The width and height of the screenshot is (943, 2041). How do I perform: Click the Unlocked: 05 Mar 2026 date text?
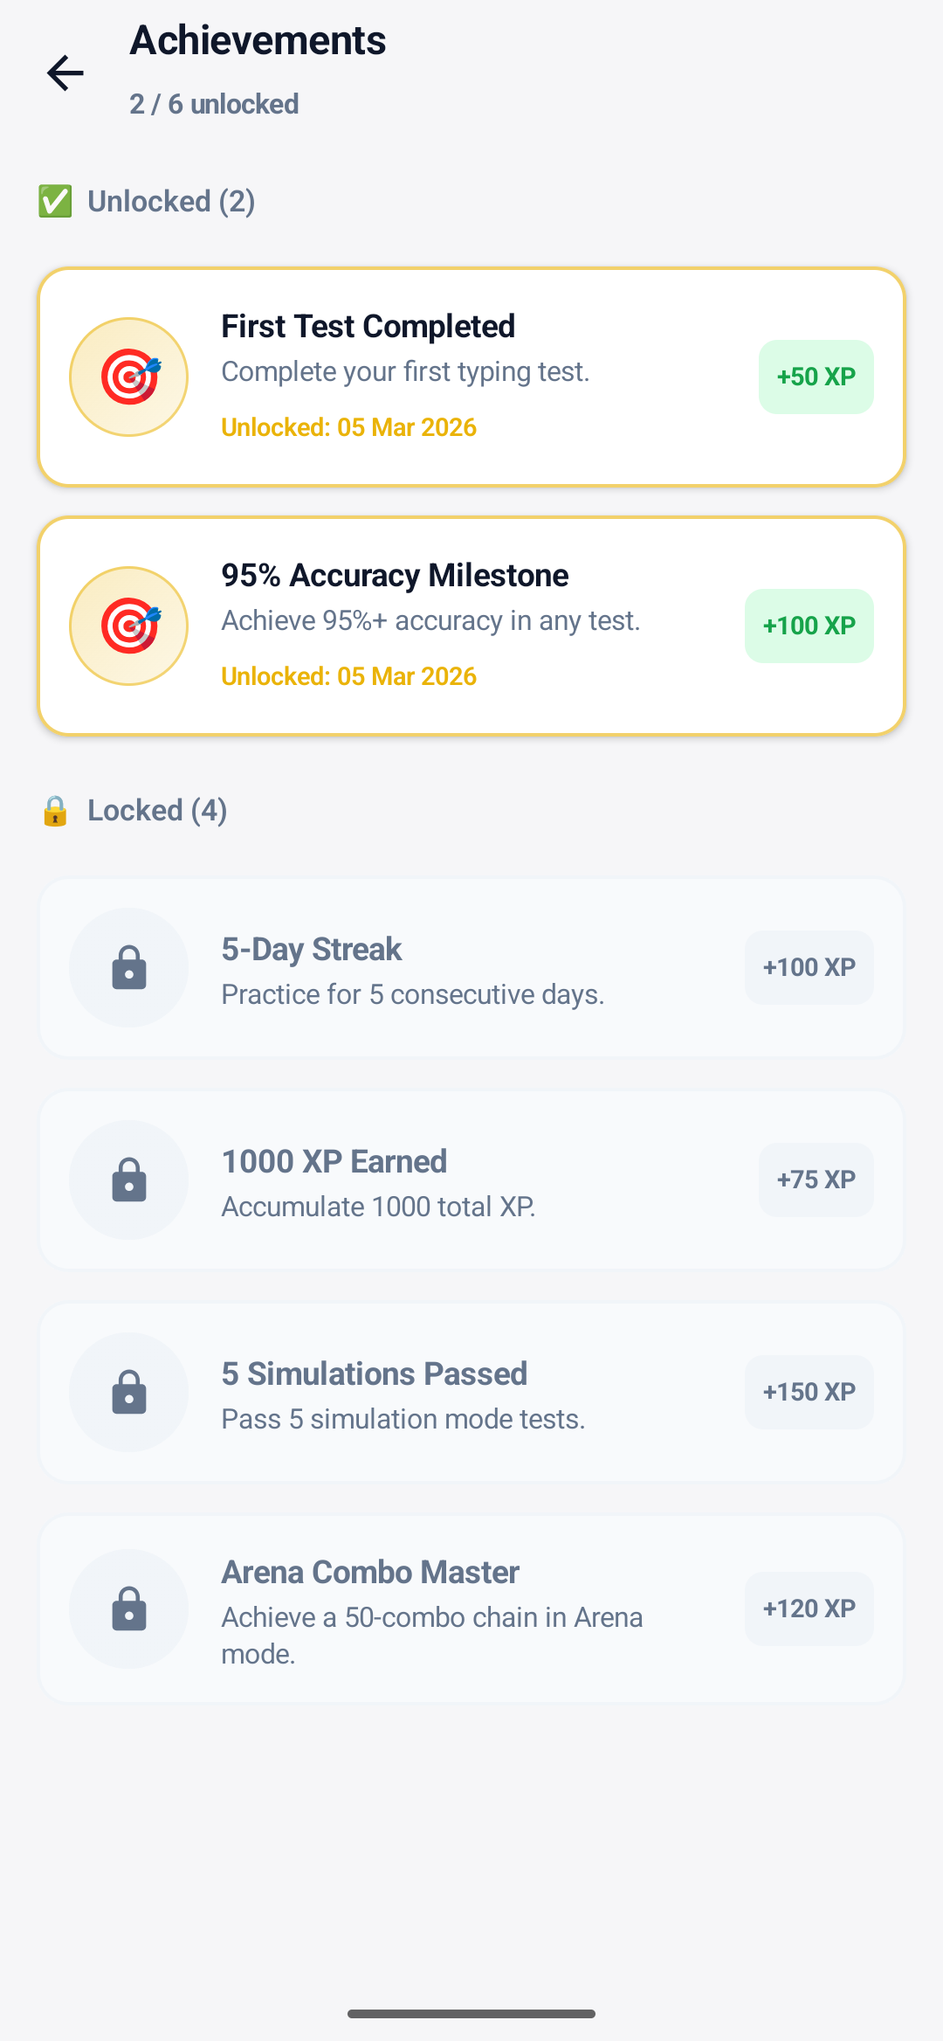click(x=348, y=427)
